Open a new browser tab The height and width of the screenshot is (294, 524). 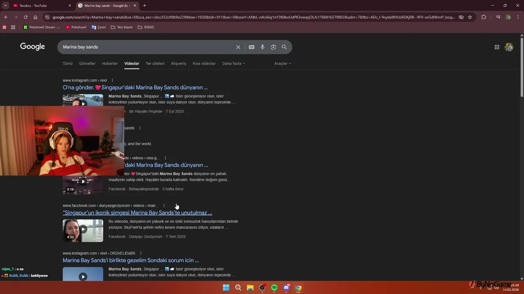click(x=145, y=6)
